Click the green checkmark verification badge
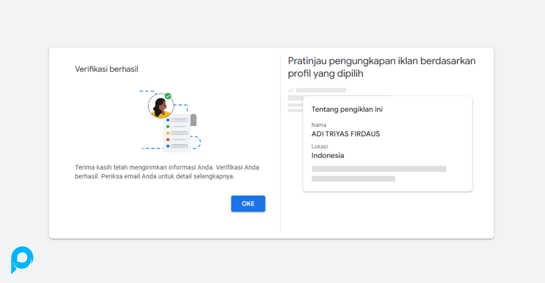Screen dimensions: 545x283 168,96
